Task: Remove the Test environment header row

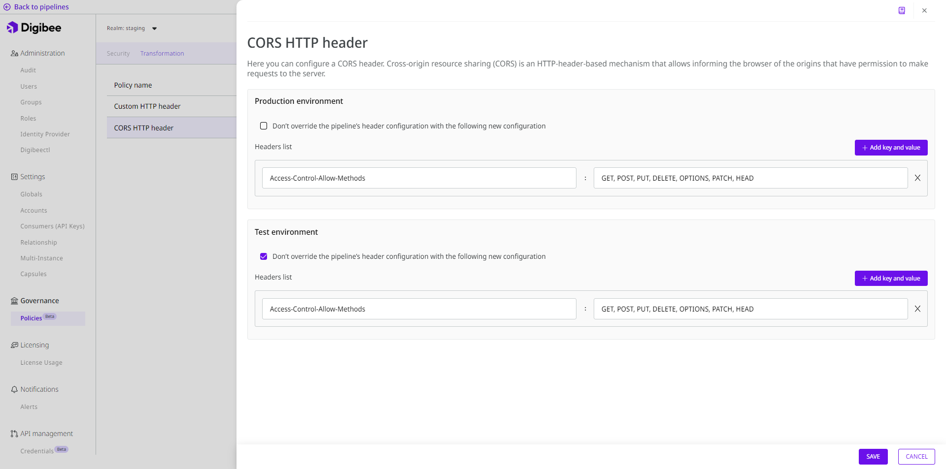Action: (917, 309)
